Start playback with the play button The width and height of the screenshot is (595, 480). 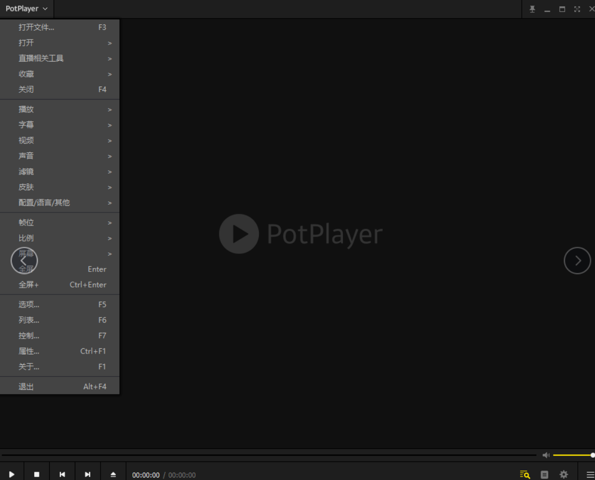click(x=12, y=474)
